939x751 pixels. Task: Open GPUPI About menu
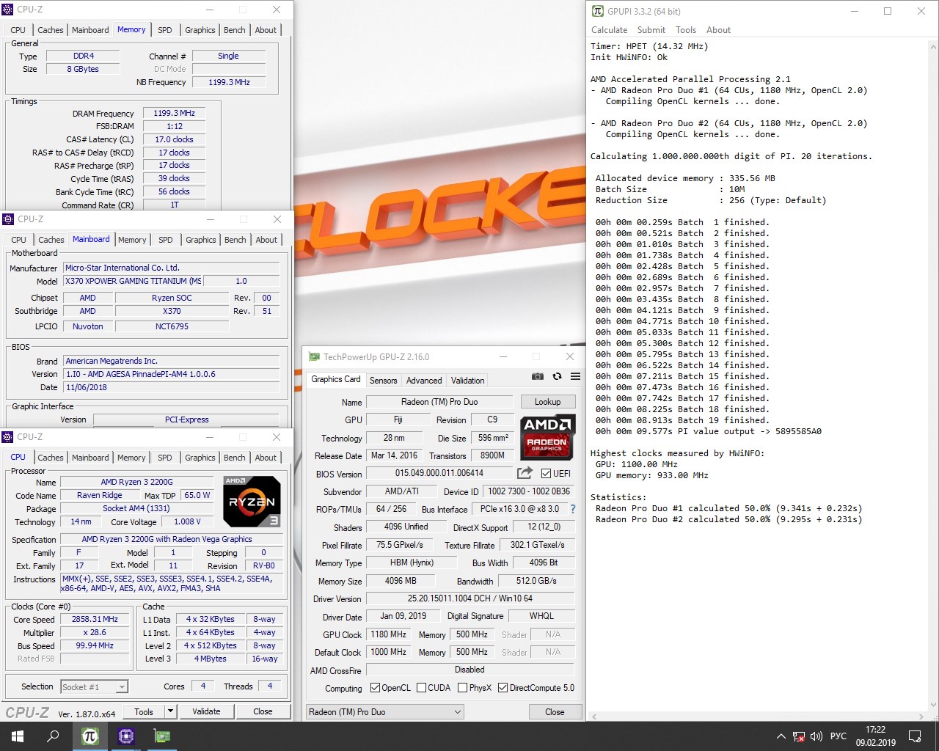pyautogui.click(x=718, y=30)
